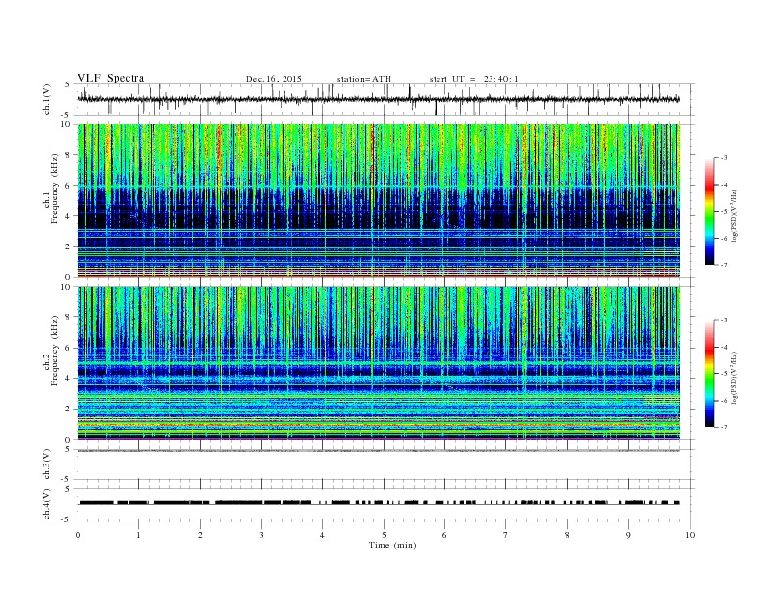Click time axis tick label "4"
Viewport: 777px width, 601px height.
(322, 535)
